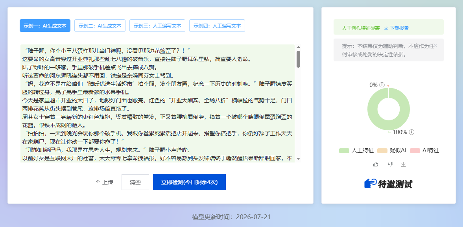Click the 100% percentage label
Screen dimensions: 463x227
[400, 132]
